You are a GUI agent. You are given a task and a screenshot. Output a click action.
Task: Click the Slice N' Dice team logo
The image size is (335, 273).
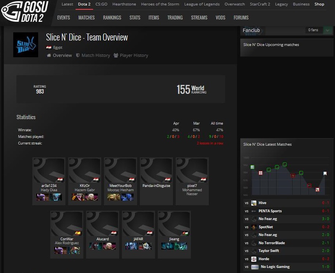pyautogui.click(x=26, y=45)
